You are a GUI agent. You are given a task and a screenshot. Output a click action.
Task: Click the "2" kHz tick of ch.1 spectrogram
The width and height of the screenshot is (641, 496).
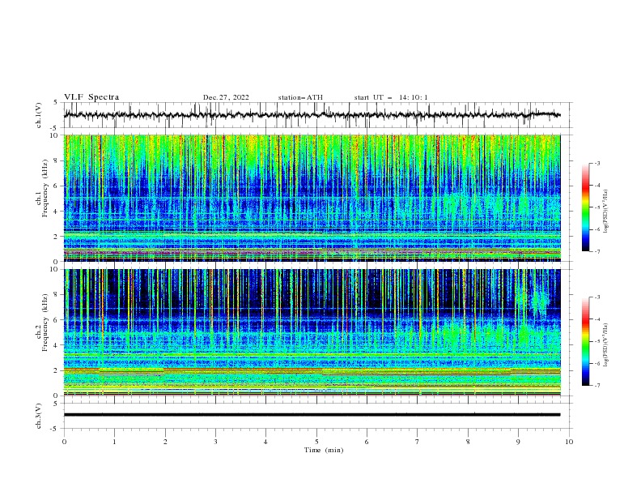[57, 236]
